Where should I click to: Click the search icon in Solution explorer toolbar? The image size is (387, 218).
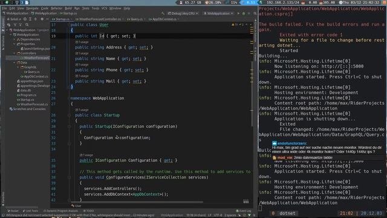[x=27, y=25]
